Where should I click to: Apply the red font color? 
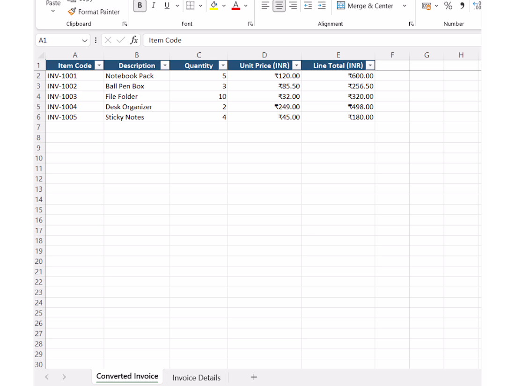pos(236,6)
